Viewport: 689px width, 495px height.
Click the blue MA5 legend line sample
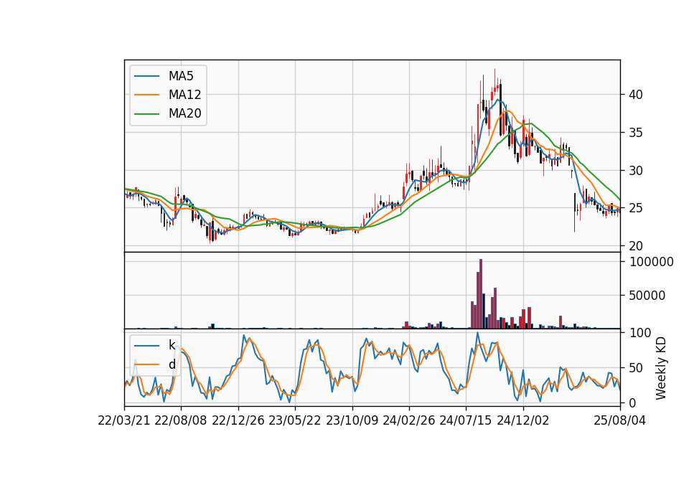click(146, 76)
